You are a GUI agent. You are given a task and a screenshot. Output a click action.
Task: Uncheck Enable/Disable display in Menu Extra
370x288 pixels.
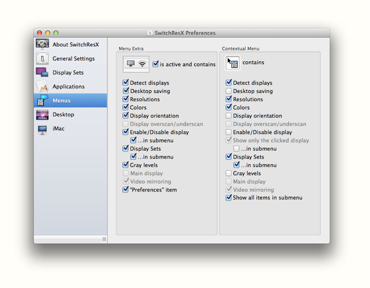125,132
